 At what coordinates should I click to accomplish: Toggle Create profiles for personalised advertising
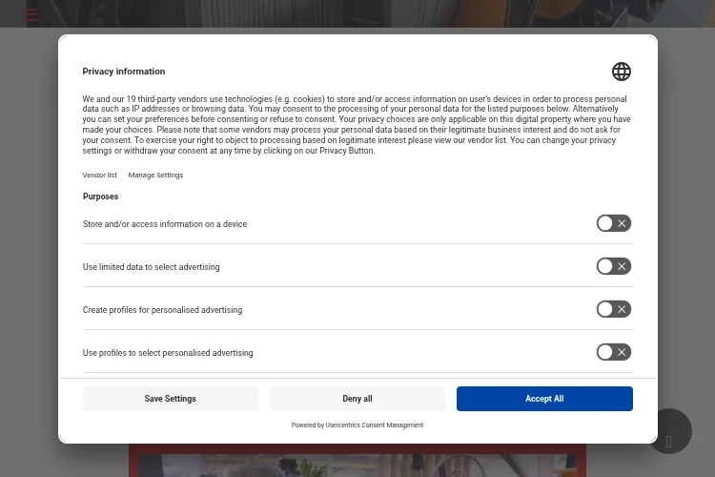coord(614,309)
